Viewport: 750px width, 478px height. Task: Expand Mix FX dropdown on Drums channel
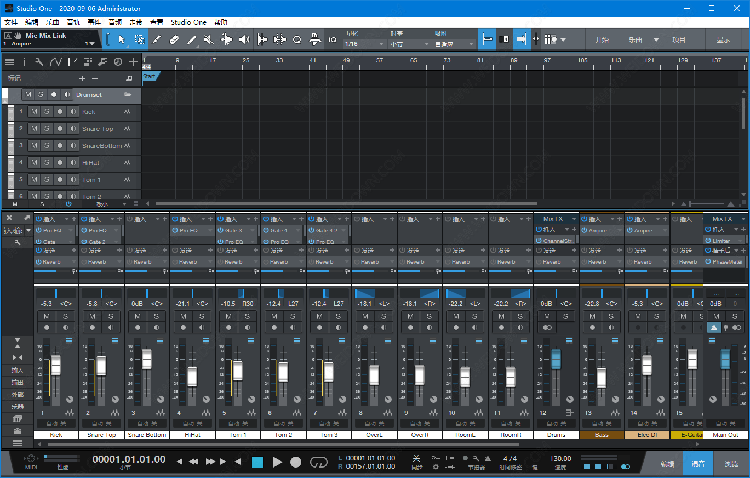click(x=574, y=219)
